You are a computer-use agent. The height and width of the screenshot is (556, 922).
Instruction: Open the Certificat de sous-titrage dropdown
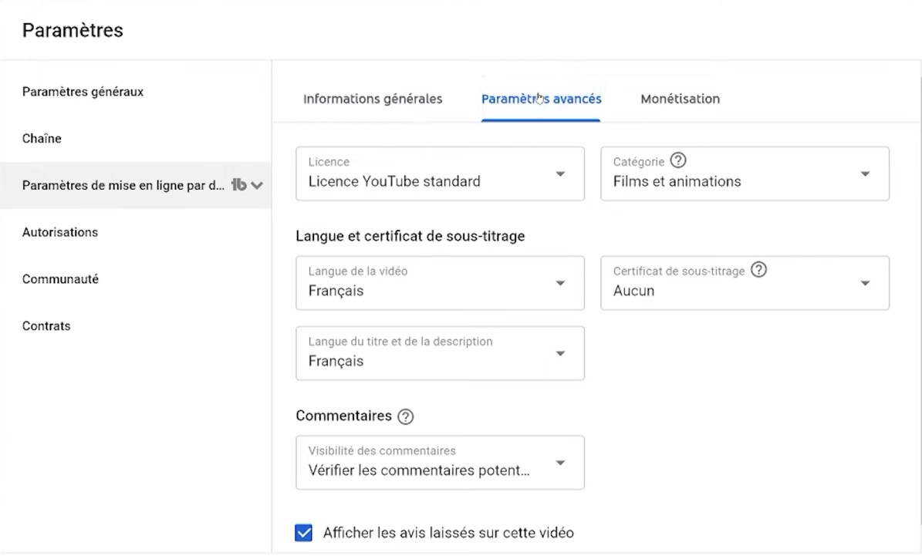click(x=745, y=283)
